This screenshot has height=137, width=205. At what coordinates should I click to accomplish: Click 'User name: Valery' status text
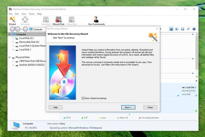click(x=56, y=124)
